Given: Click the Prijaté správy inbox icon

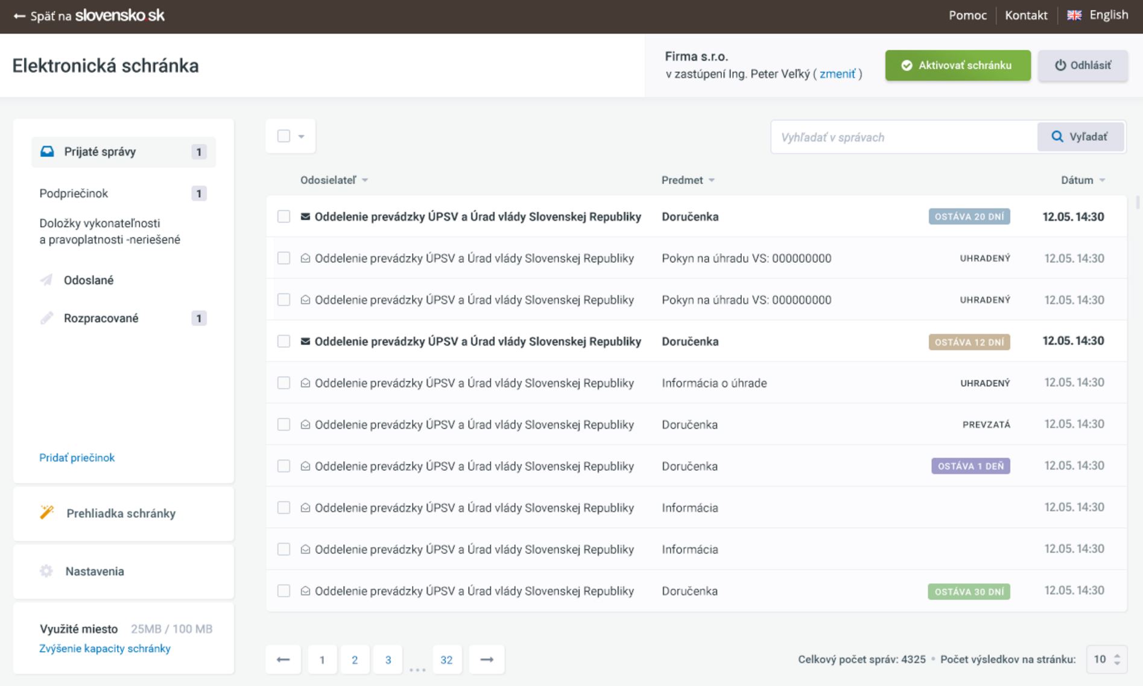Looking at the screenshot, I should coord(47,151).
